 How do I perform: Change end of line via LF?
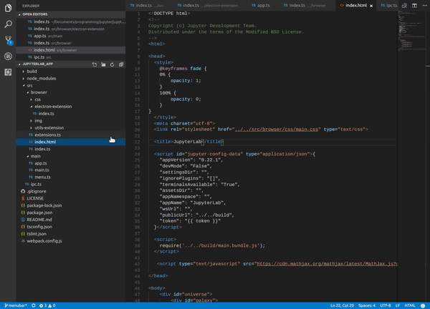coord(398,305)
